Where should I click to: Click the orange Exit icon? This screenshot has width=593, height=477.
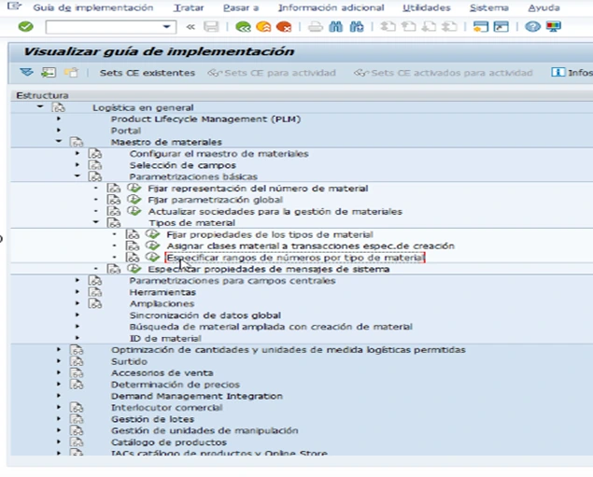pos(263,27)
